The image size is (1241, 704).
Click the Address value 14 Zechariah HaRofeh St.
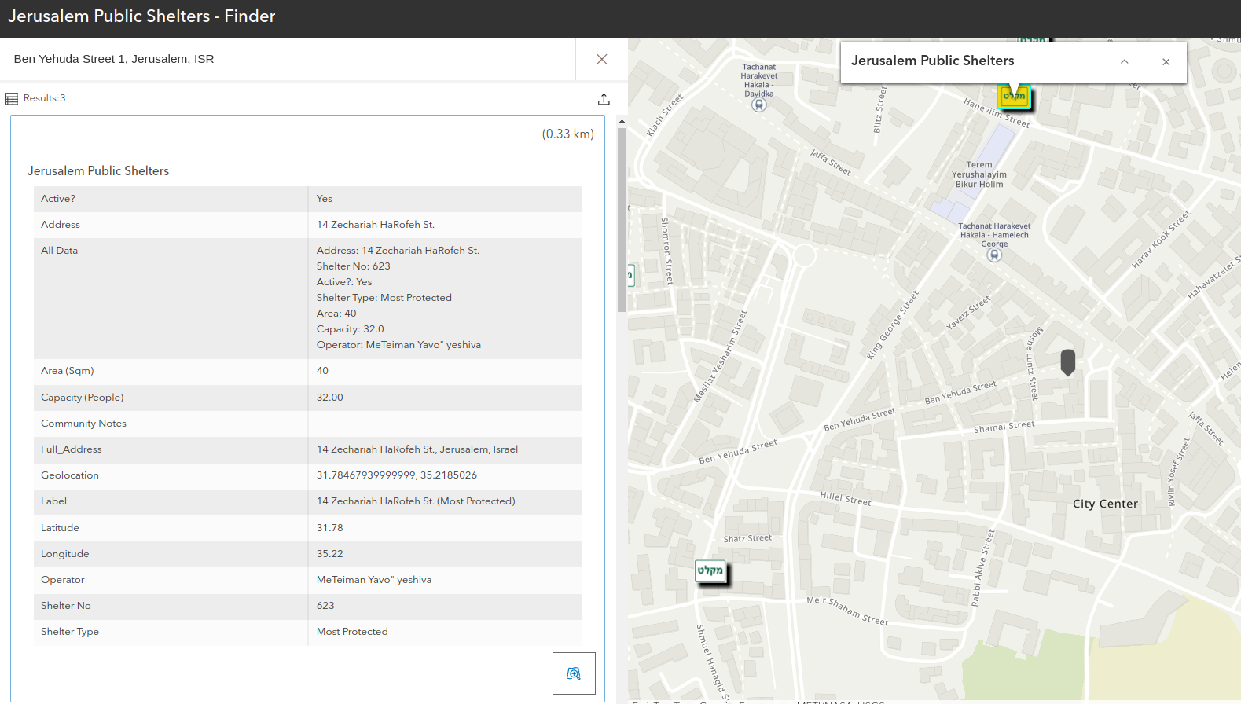coord(376,225)
